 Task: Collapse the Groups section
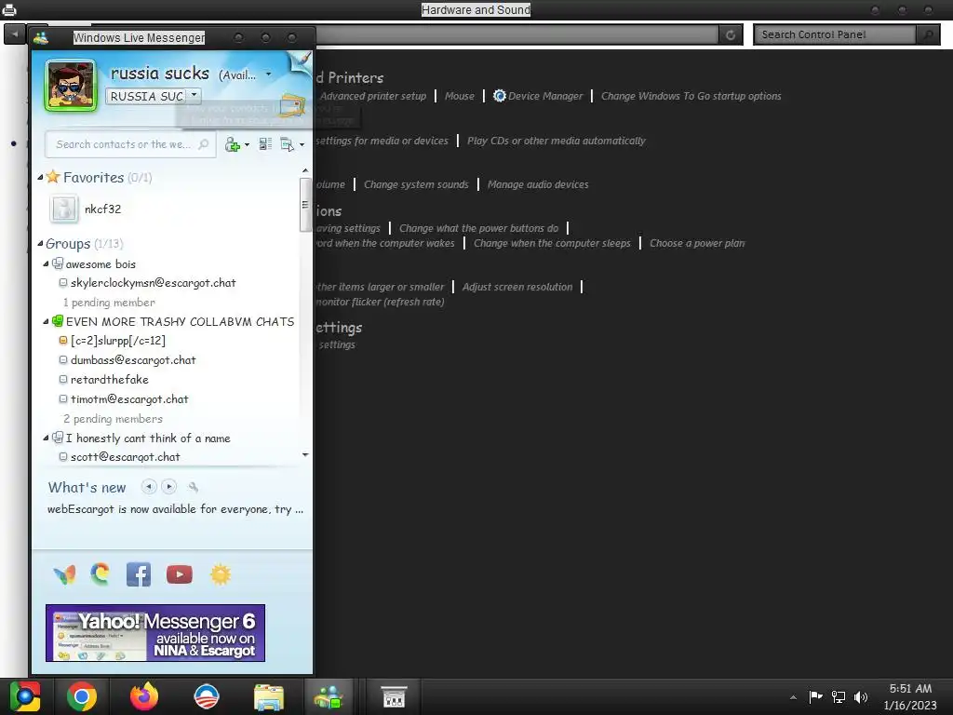coord(40,243)
